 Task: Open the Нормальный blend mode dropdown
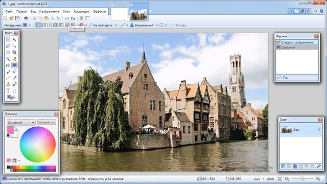click(x=144, y=25)
